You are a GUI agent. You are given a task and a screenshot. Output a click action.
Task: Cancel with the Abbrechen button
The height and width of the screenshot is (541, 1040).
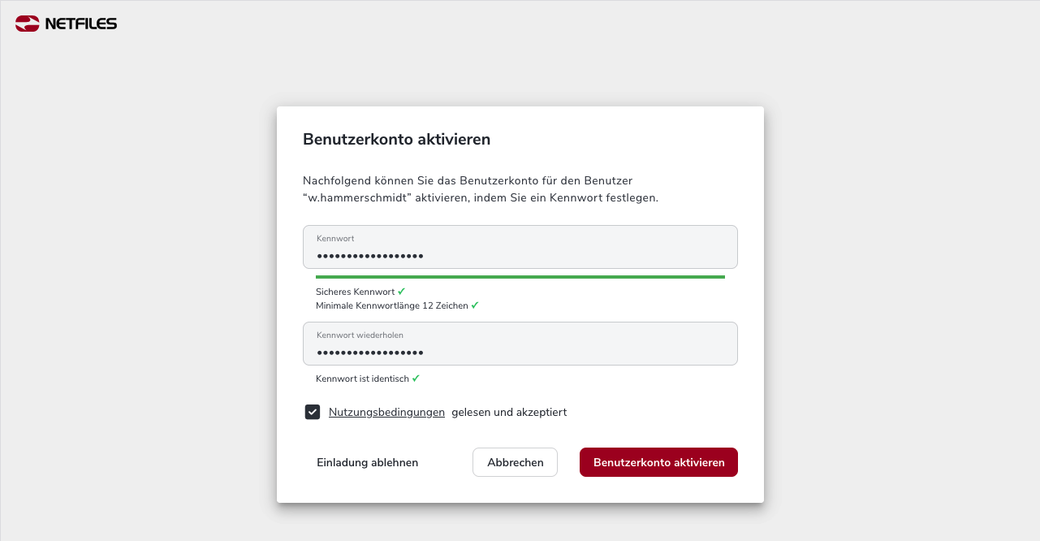(515, 462)
